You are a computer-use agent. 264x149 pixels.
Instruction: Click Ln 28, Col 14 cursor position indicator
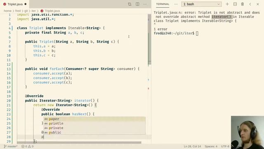(x=192, y=146)
